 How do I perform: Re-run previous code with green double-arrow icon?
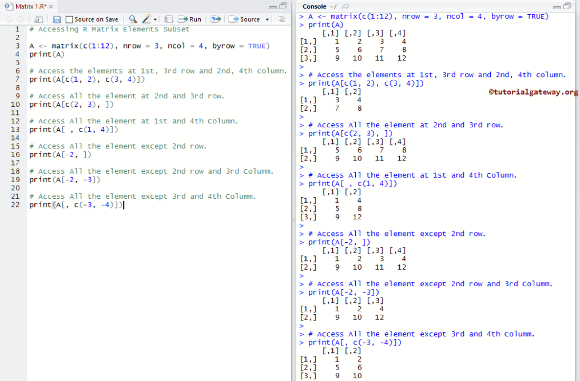216,19
